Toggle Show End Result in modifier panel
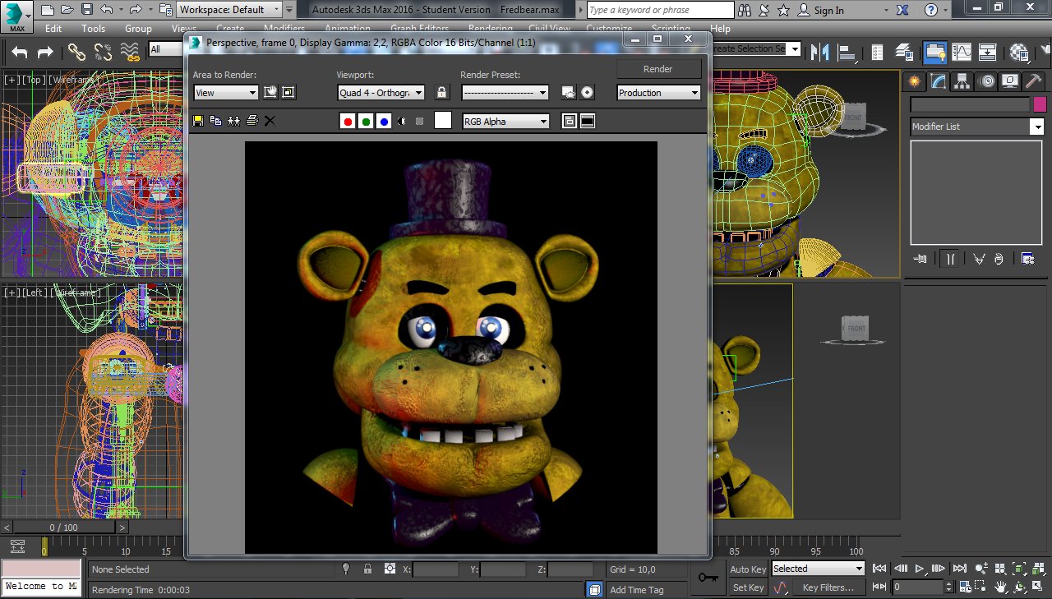 click(949, 258)
